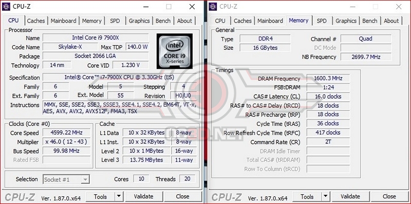Click Close button in right window

click(x=389, y=196)
